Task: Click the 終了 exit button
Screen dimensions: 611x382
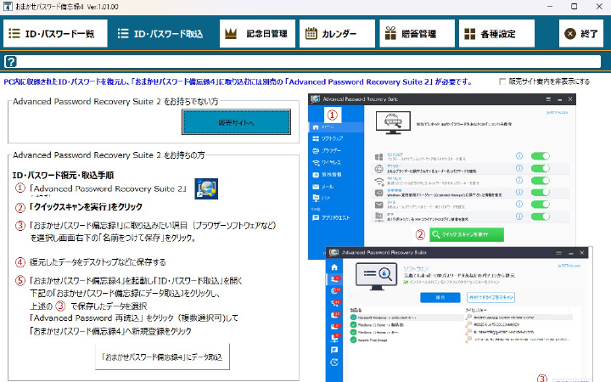Action: 581,33
